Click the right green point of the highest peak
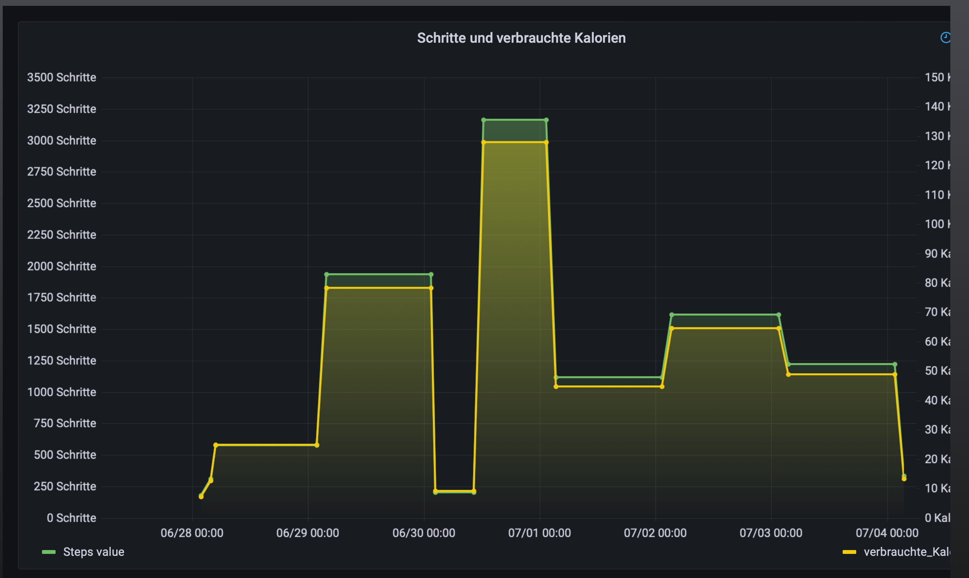The image size is (969, 578). (x=546, y=120)
